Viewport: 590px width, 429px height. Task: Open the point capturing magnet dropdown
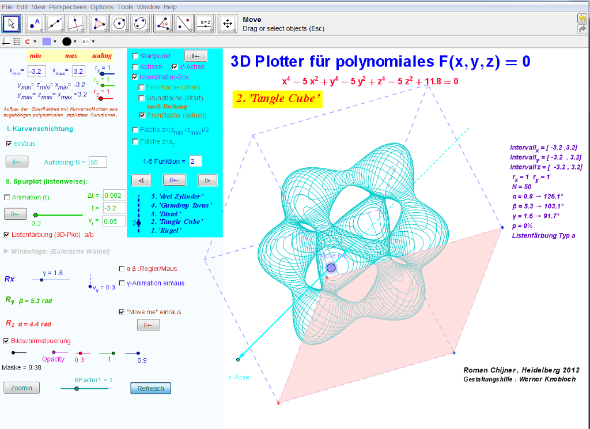[30, 42]
